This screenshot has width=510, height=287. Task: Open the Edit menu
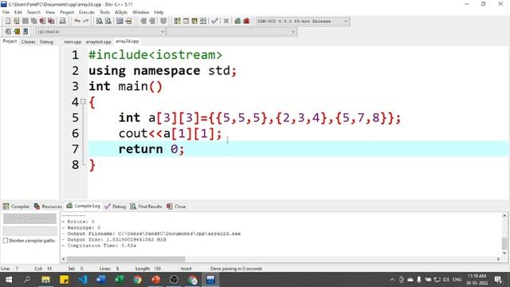tap(18, 13)
